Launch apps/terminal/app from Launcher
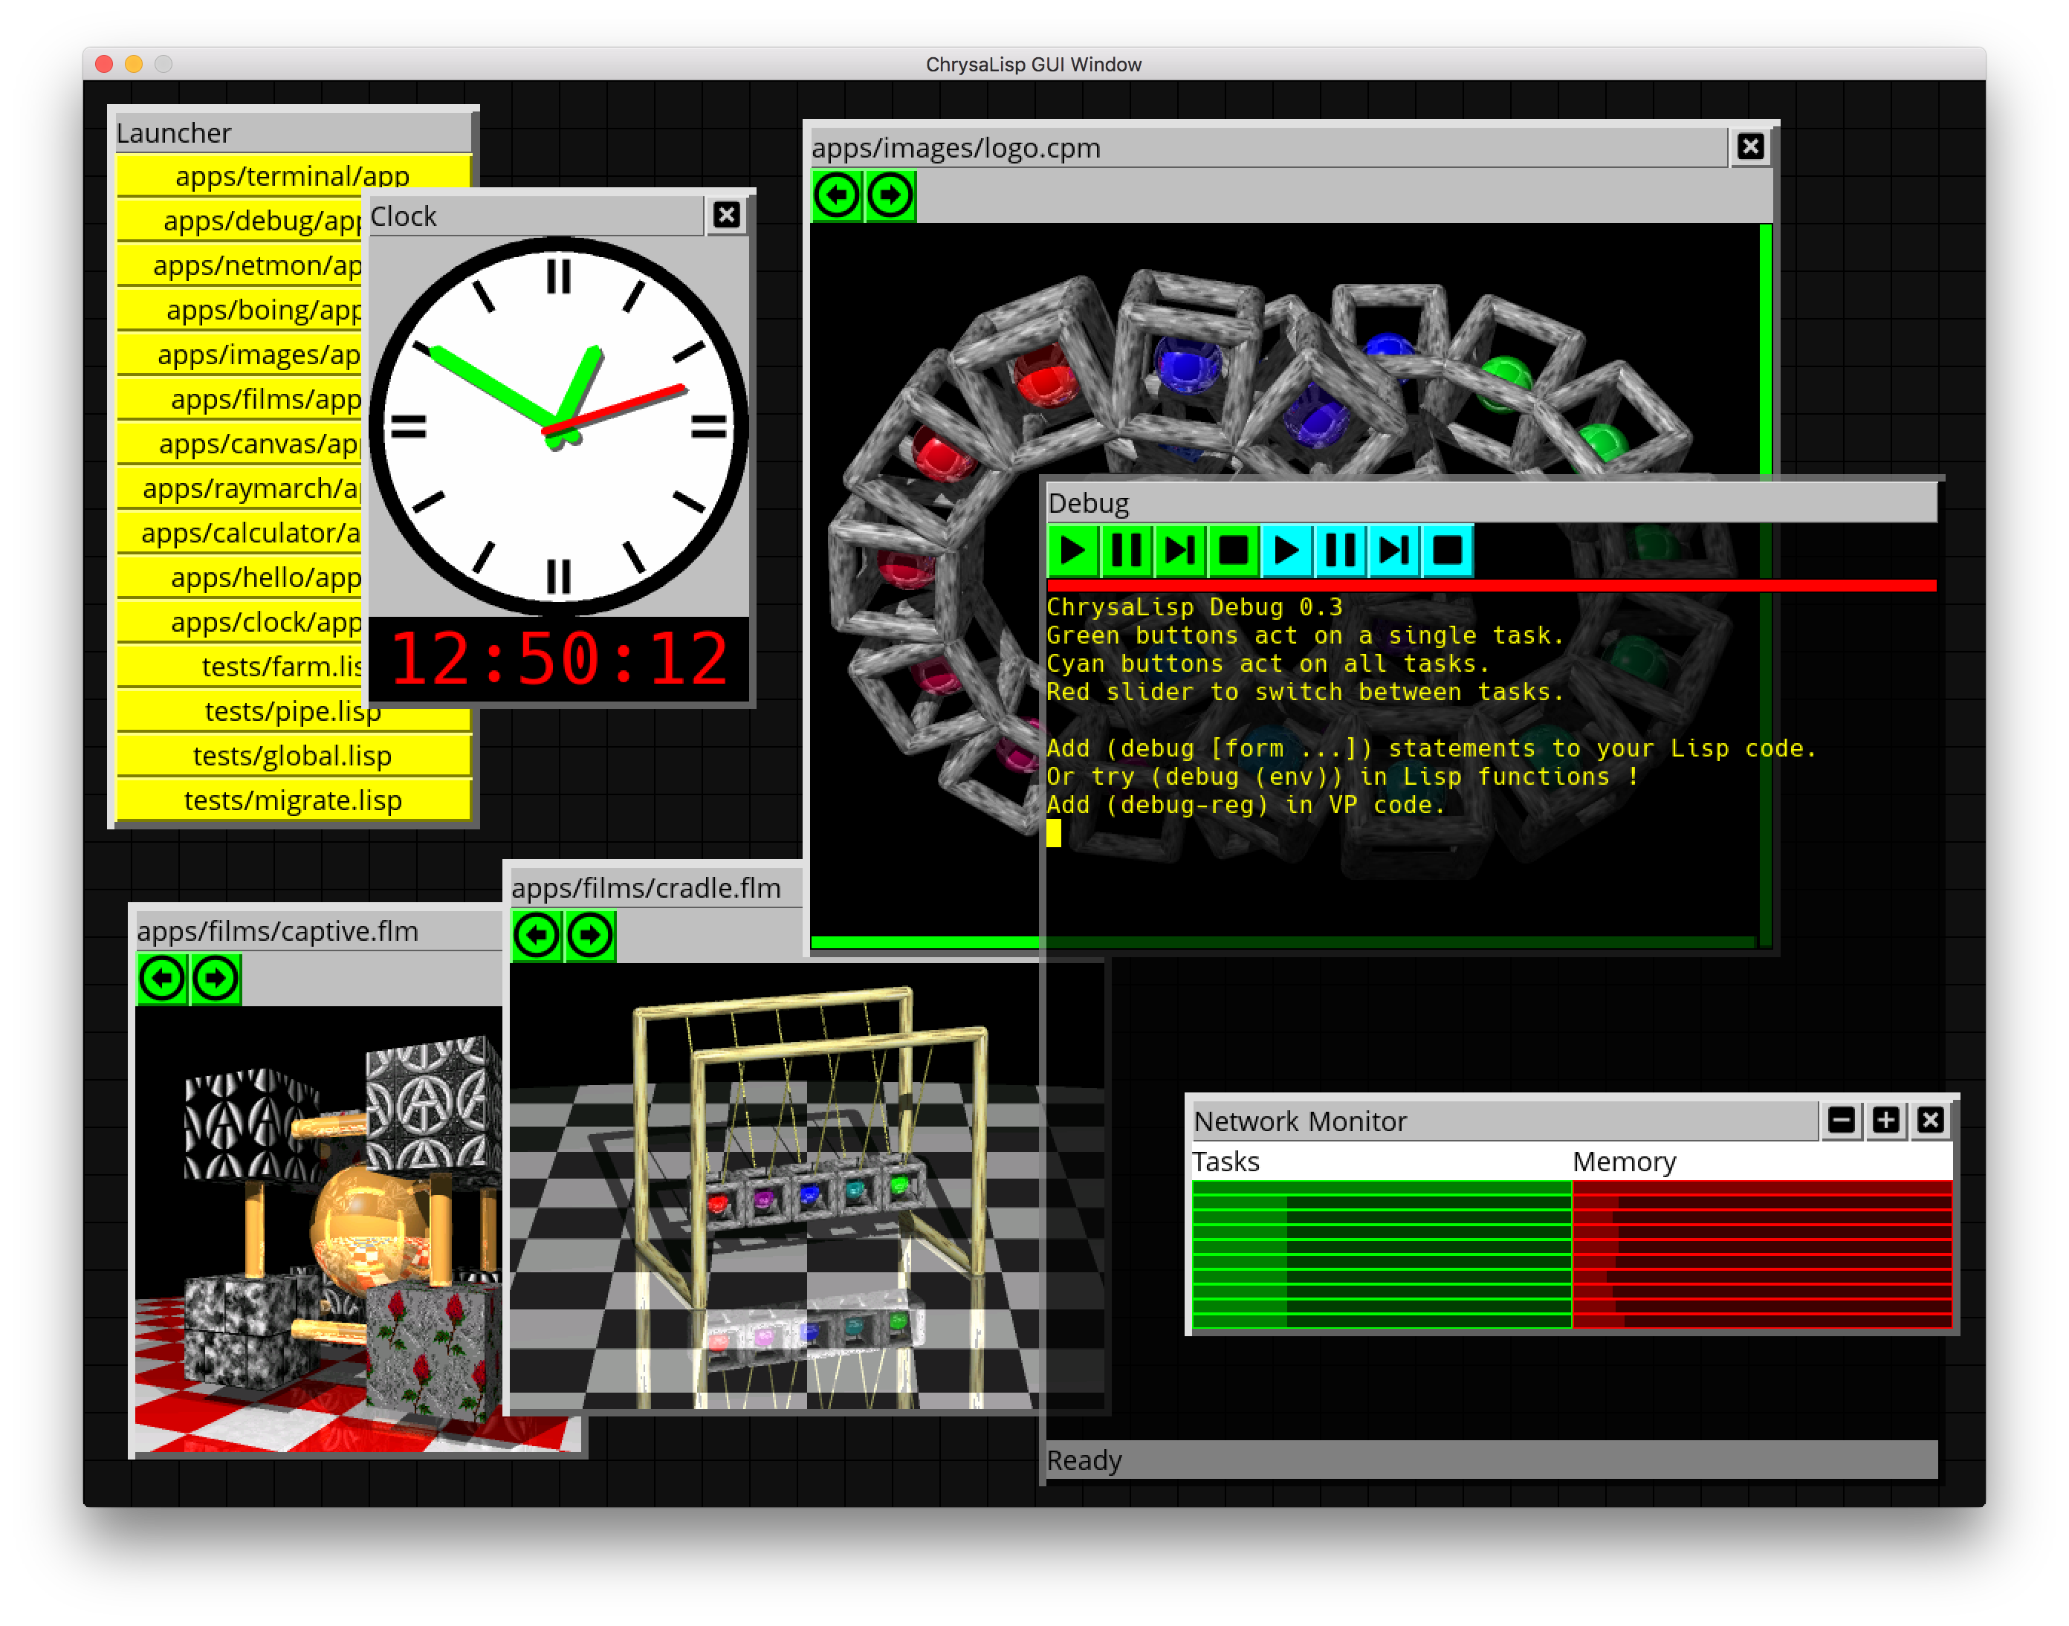Image resolution: width=2069 pixels, height=1626 pixels. click(292, 176)
